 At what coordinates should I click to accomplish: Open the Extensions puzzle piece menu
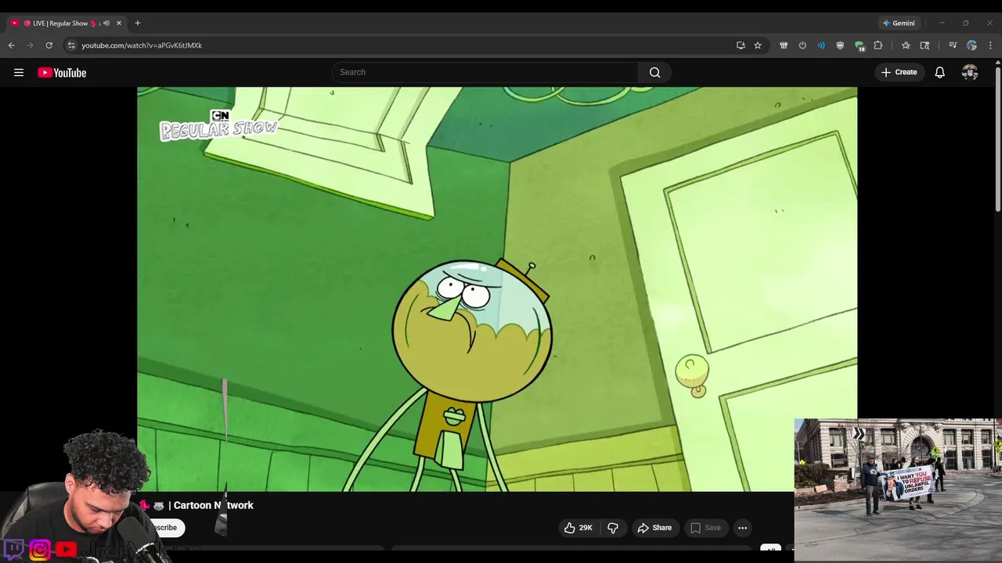click(x=878, y=45)
